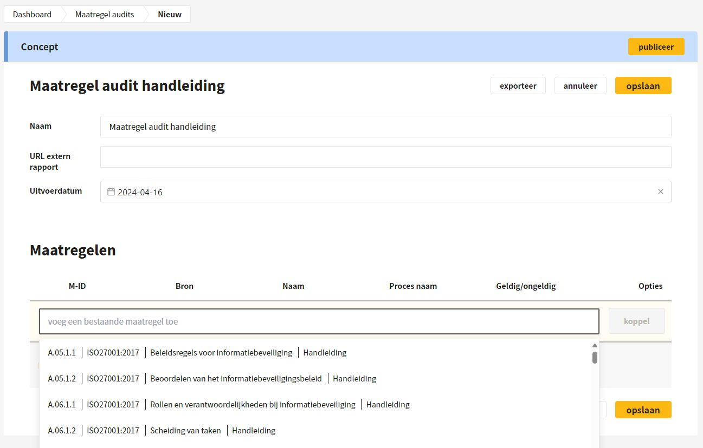Click the top opslaan button
The image size is (703, 448).
(x=643, y=85)
